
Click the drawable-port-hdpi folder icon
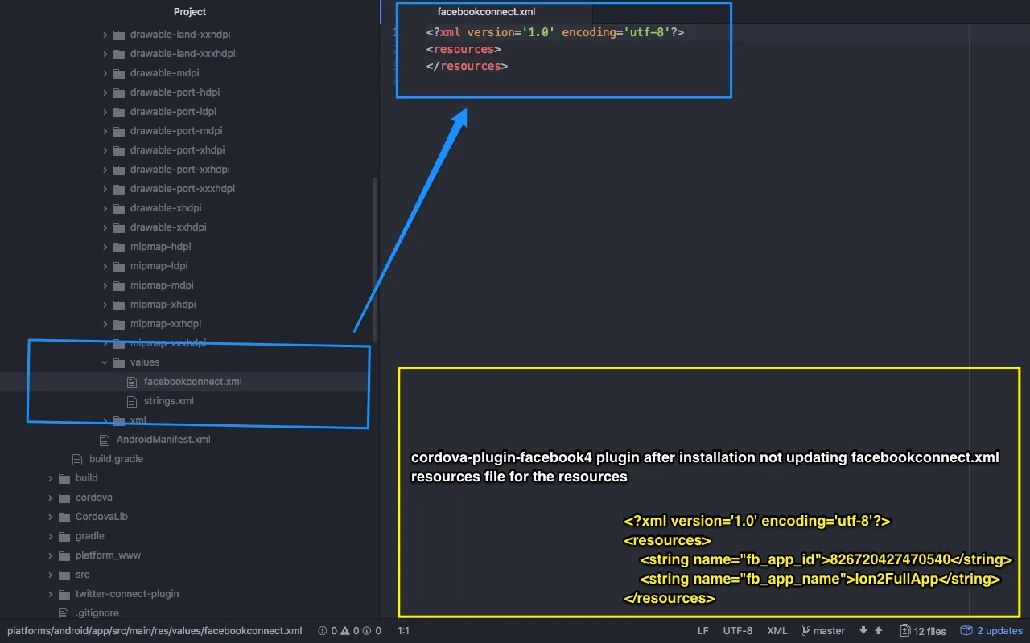tap(119, 92)
